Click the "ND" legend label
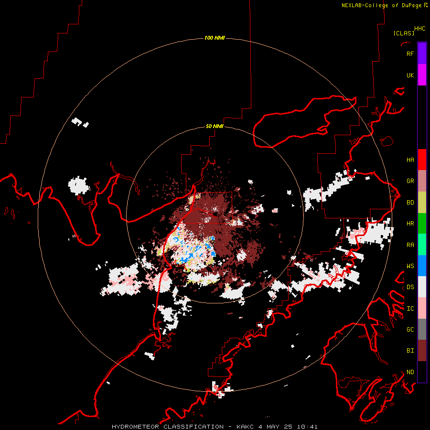430x430 pixels. 410,372
